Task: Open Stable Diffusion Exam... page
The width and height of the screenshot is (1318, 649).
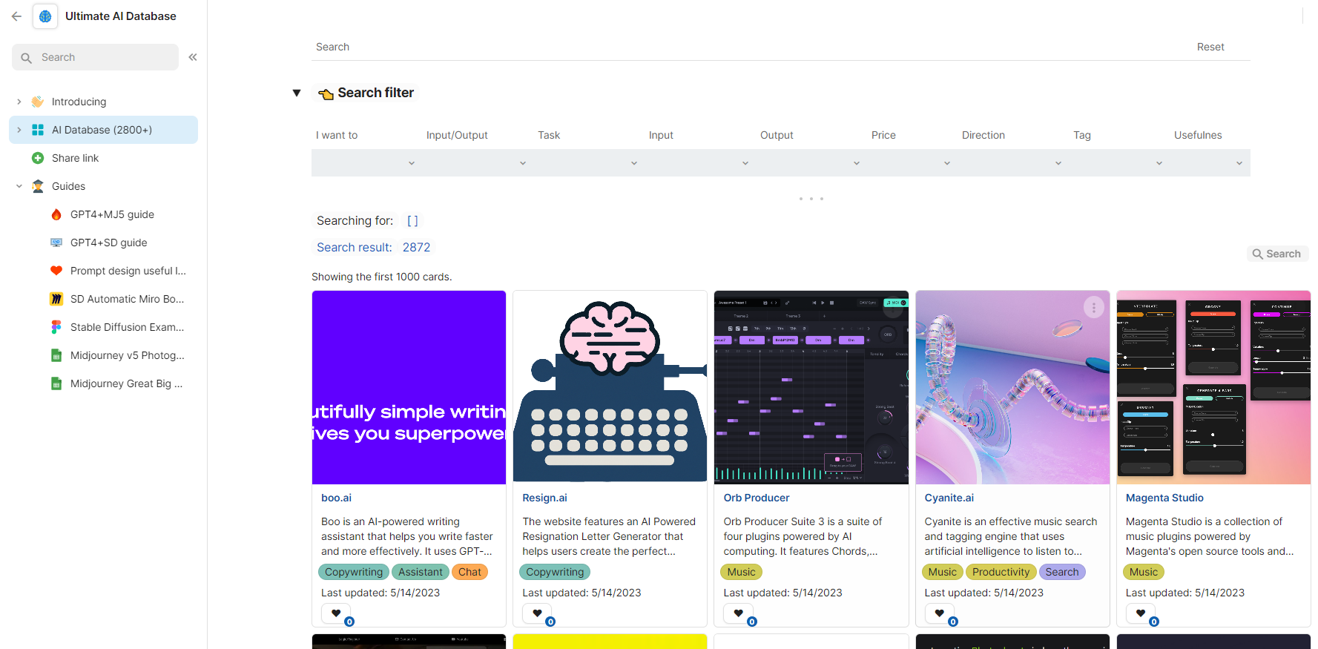Action: click(127, 327)
